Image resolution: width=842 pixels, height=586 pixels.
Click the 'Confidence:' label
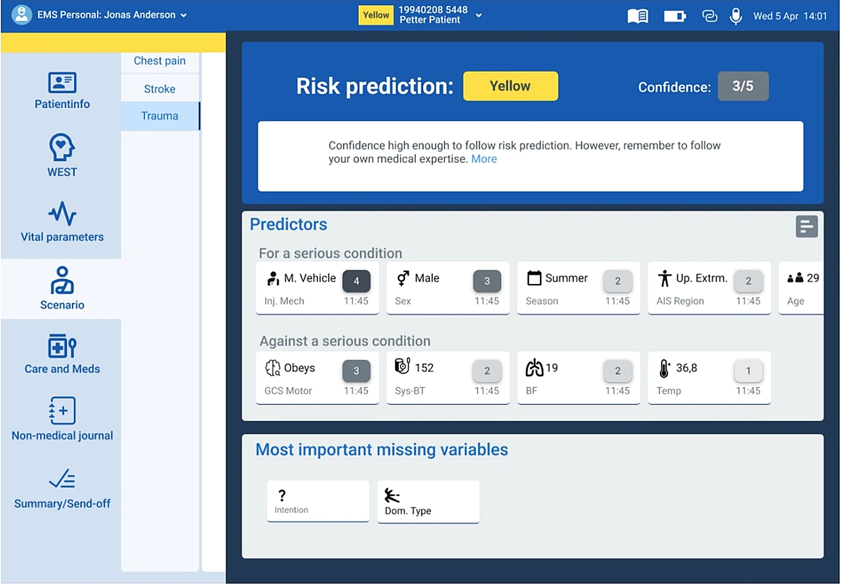[674, 87]
